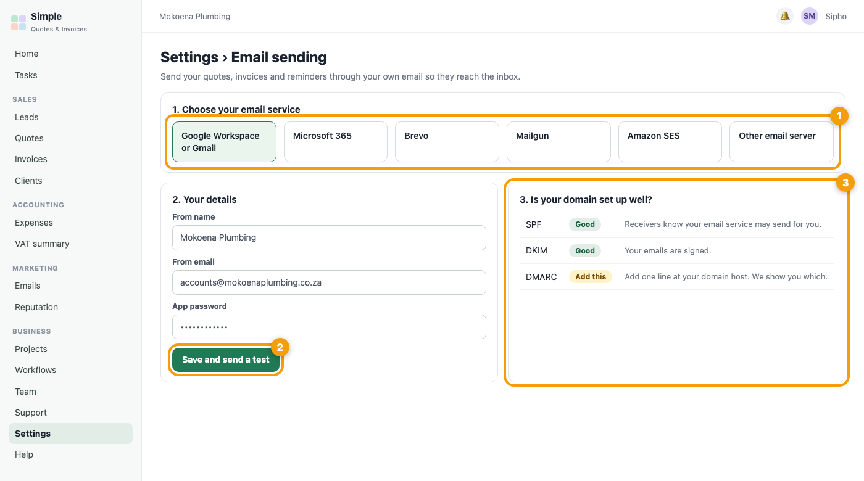Image resolution: width=864 pixels, height=481 pixels.
Task: View the VAT summary page
Action: (x=70, y=244)
